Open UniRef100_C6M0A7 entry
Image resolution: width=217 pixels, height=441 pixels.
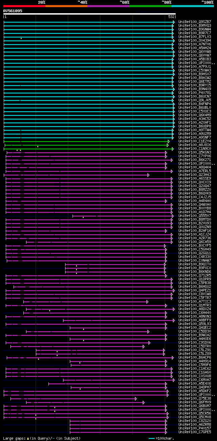click(x=194, y=380)
